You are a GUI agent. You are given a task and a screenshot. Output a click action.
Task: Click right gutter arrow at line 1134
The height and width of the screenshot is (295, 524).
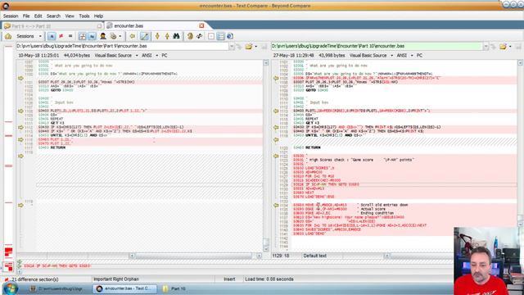(276, 205)
